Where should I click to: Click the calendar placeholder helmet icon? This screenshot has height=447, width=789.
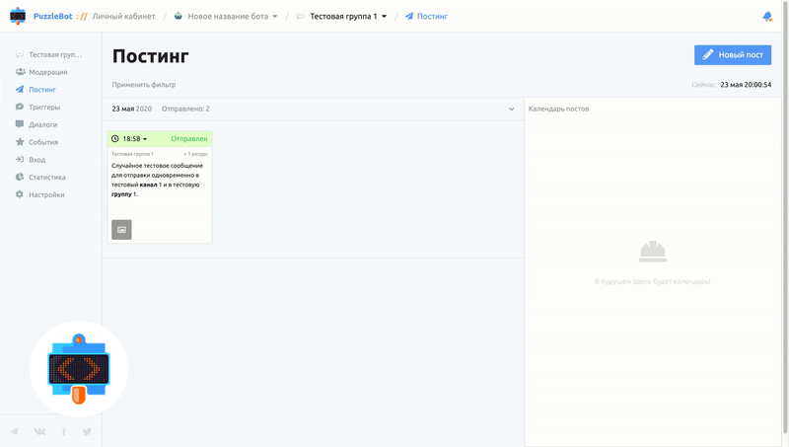pos(653,252)
